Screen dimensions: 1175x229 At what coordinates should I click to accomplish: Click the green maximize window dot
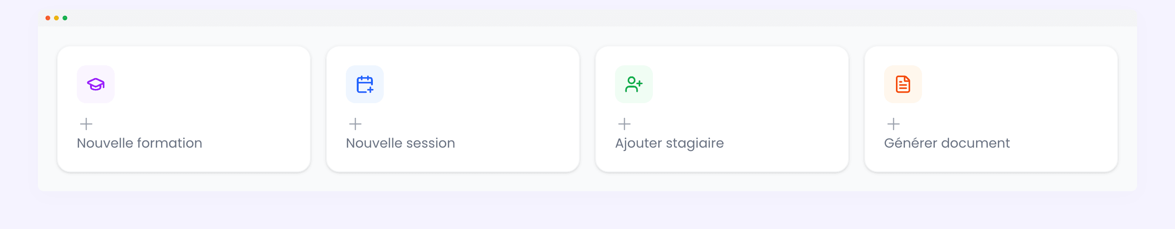(65, 18)
